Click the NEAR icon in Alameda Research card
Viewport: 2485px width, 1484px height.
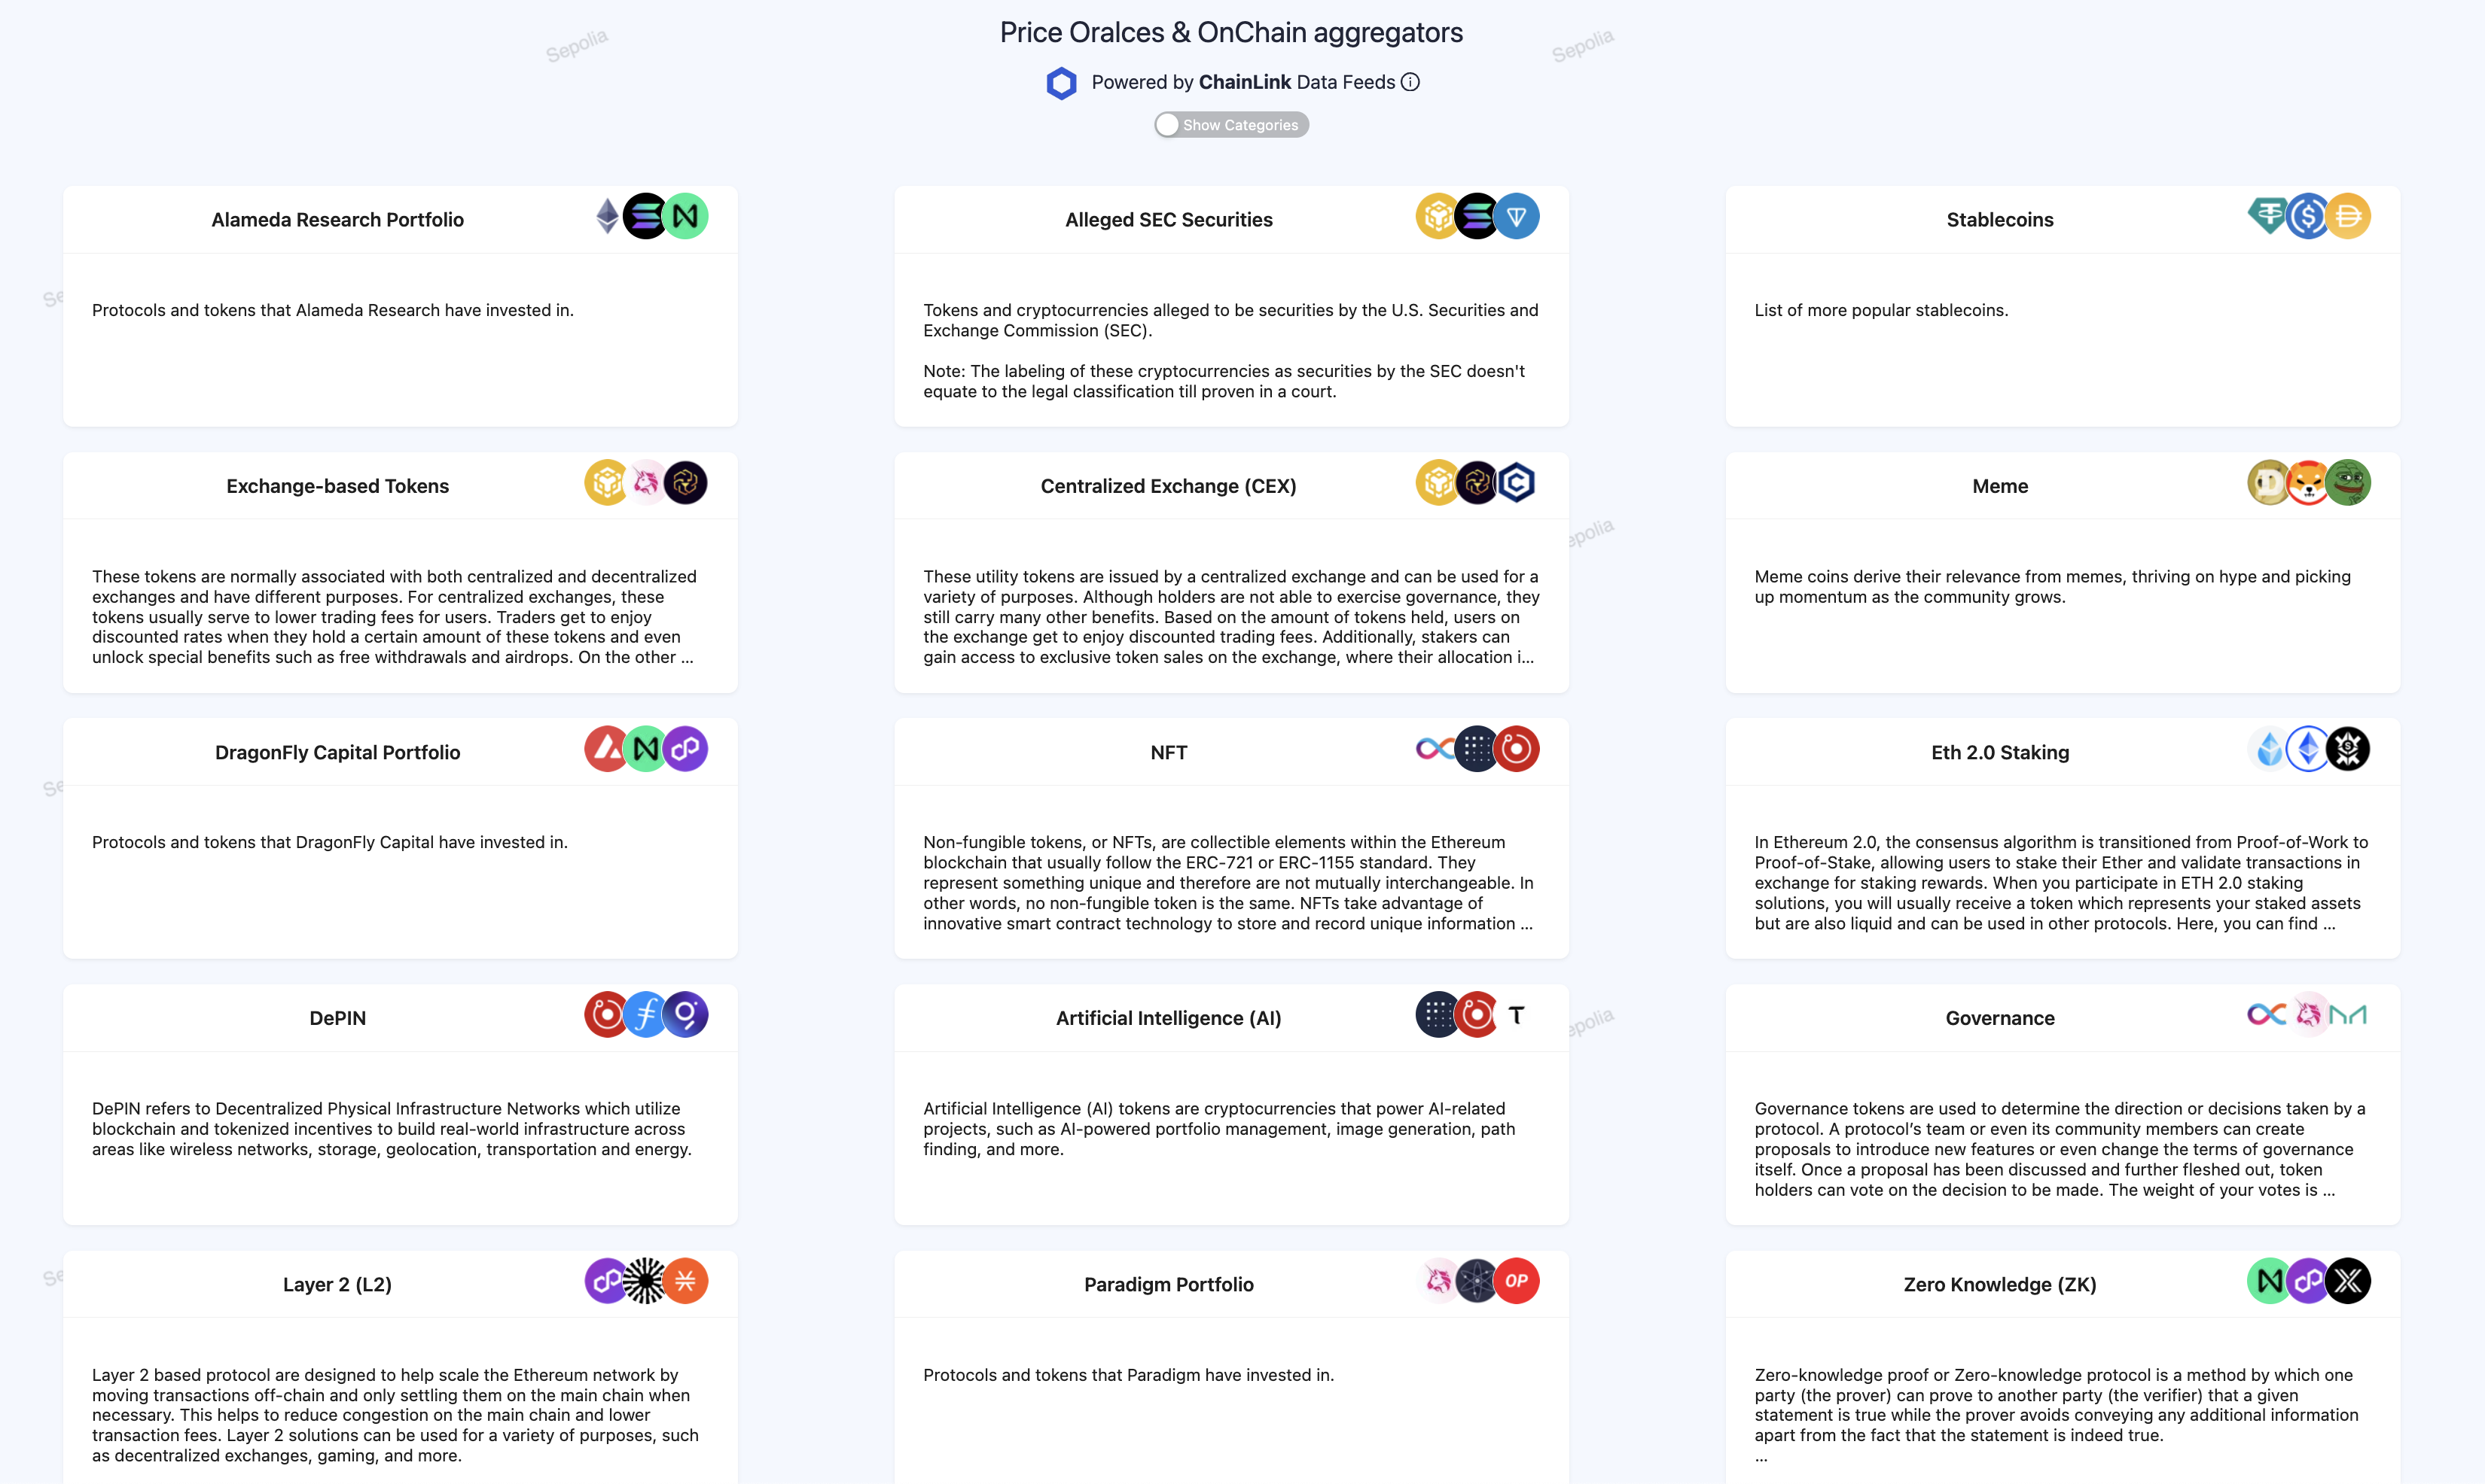pos(685,216)
